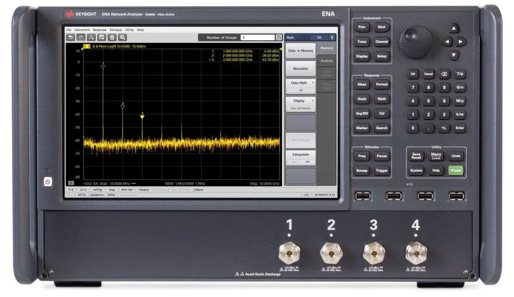Click the Search hardware key
Viewport: 514px width, 297px height.
tap(382, 128)
